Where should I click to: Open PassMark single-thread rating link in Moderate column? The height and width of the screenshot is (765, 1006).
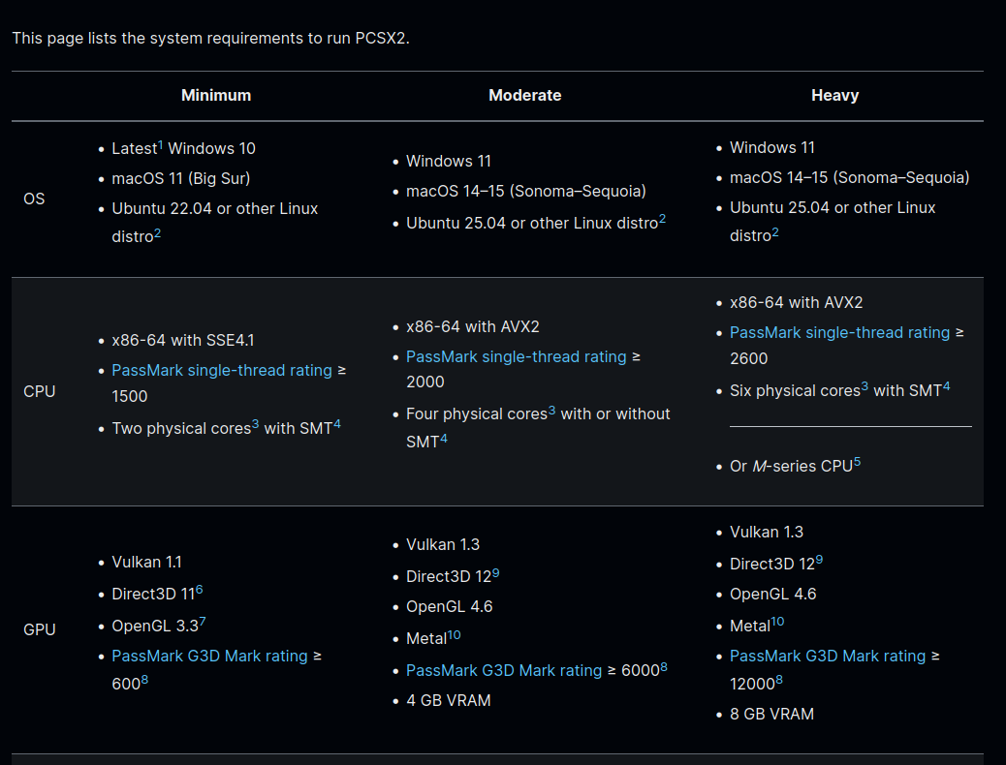click(x=516, y=356)
